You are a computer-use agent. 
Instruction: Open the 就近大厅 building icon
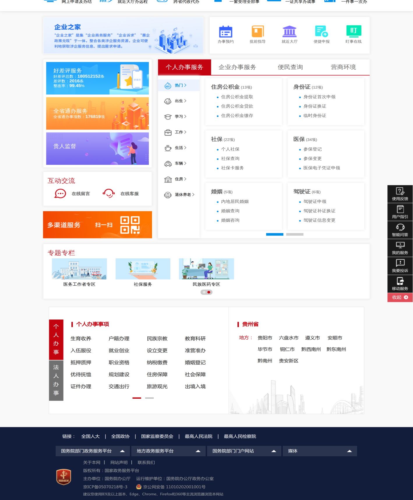coord(290,31)
